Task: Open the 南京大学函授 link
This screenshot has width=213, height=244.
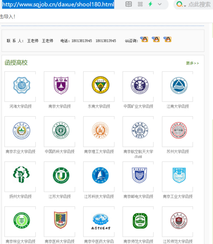Action: [x=60, y=106]
